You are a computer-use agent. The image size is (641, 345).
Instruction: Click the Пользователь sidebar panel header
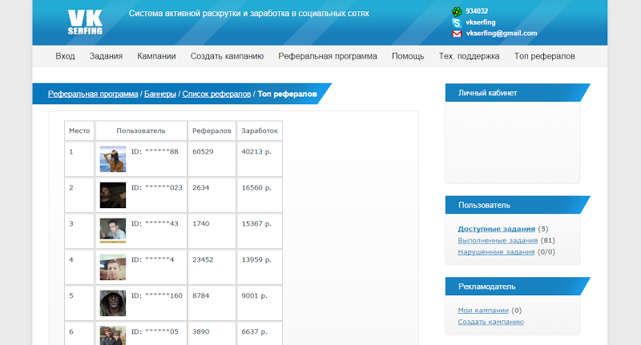517,205
